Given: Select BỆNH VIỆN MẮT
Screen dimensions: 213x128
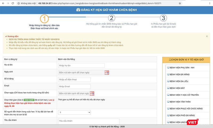Looking at the screenshot, I should point(177,88).
